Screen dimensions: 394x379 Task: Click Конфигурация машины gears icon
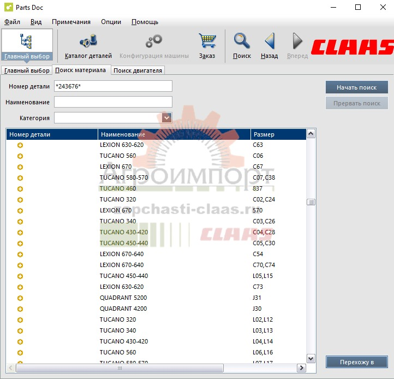[154, 41]
